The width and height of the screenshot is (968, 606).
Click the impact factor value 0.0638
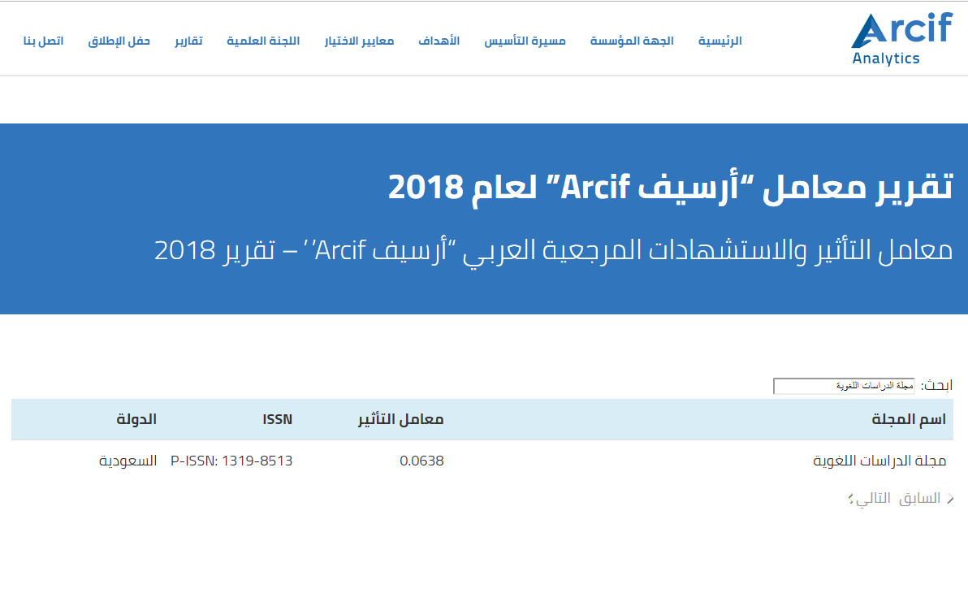(423, 460)
